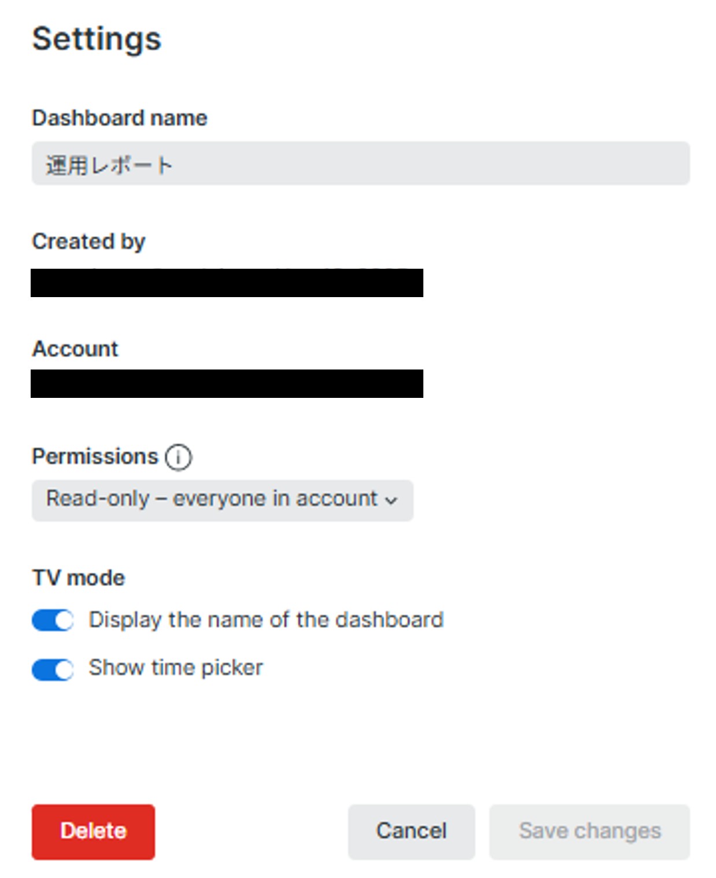
Task: Toggle the dashboard name display switch
Action: (53, 620)
